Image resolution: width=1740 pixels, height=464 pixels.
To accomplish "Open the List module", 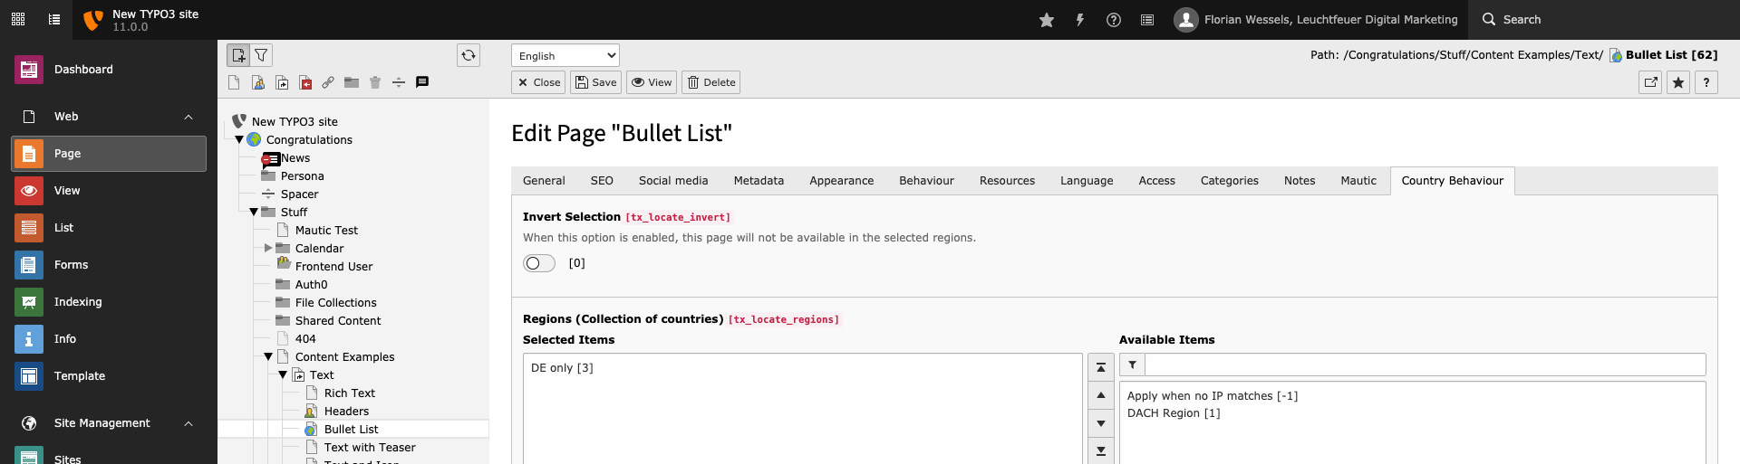I will pyautogui.click(x=109, y=228).
